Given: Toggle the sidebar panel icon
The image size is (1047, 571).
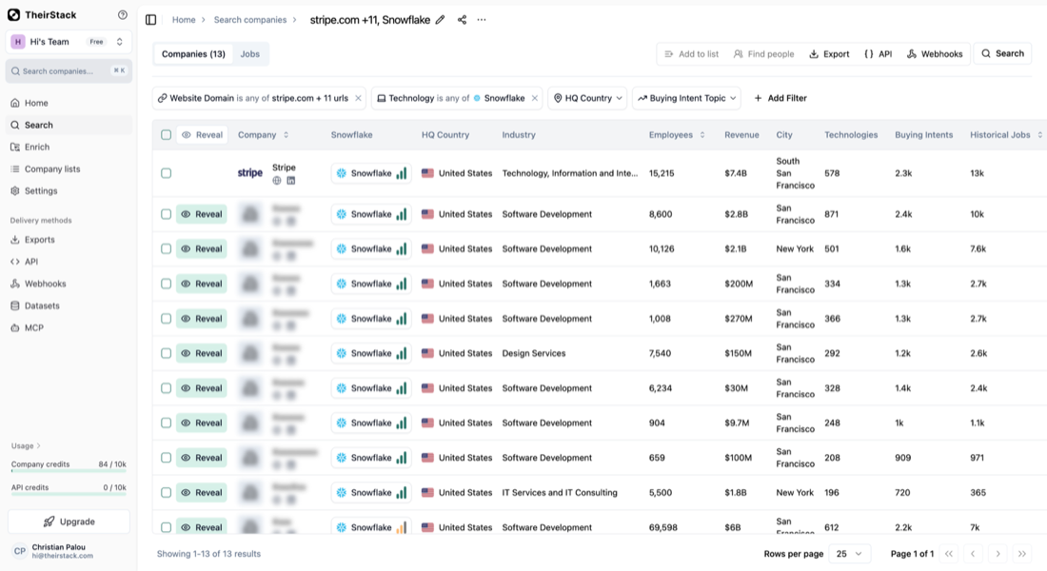Looking at the screenshot, I should pyautogui.click(x=151, y=20).
